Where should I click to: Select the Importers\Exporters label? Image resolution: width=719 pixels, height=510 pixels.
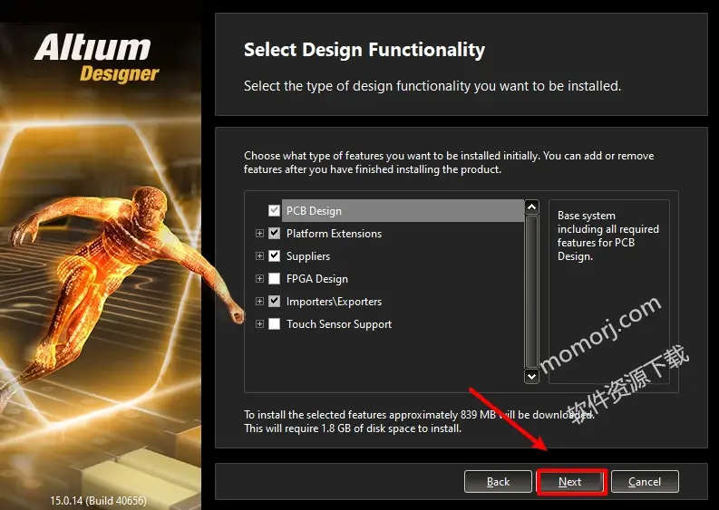(x=334, y=301)
